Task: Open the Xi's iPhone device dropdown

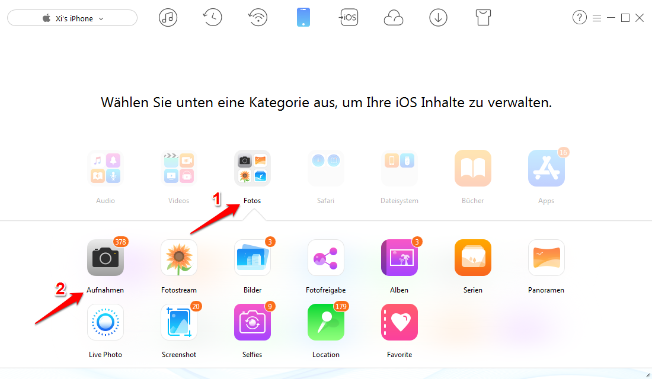Action: (72, 18)
